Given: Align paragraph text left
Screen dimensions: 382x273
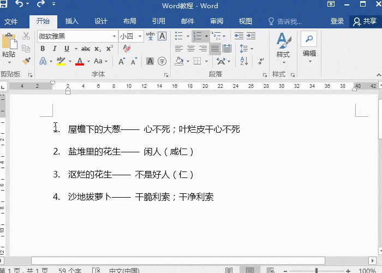Looking at the screenshot, I should point(179,49).
